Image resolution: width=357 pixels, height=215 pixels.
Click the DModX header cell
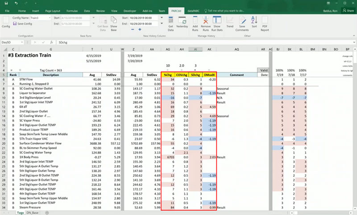coord(209,75)
